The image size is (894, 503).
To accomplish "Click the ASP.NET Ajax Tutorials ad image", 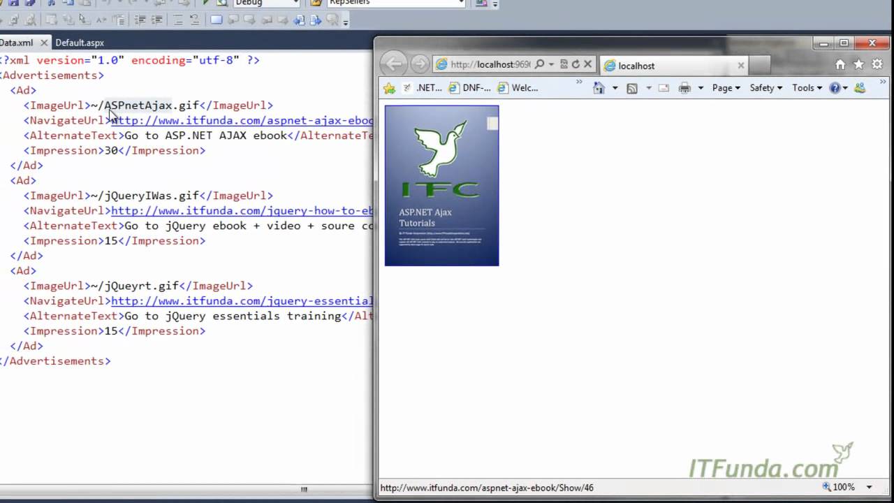I will coord(441,186).
